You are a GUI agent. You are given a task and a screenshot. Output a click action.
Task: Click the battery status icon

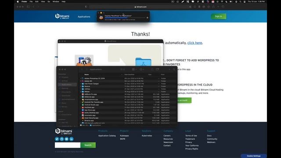tap(231, 2)
